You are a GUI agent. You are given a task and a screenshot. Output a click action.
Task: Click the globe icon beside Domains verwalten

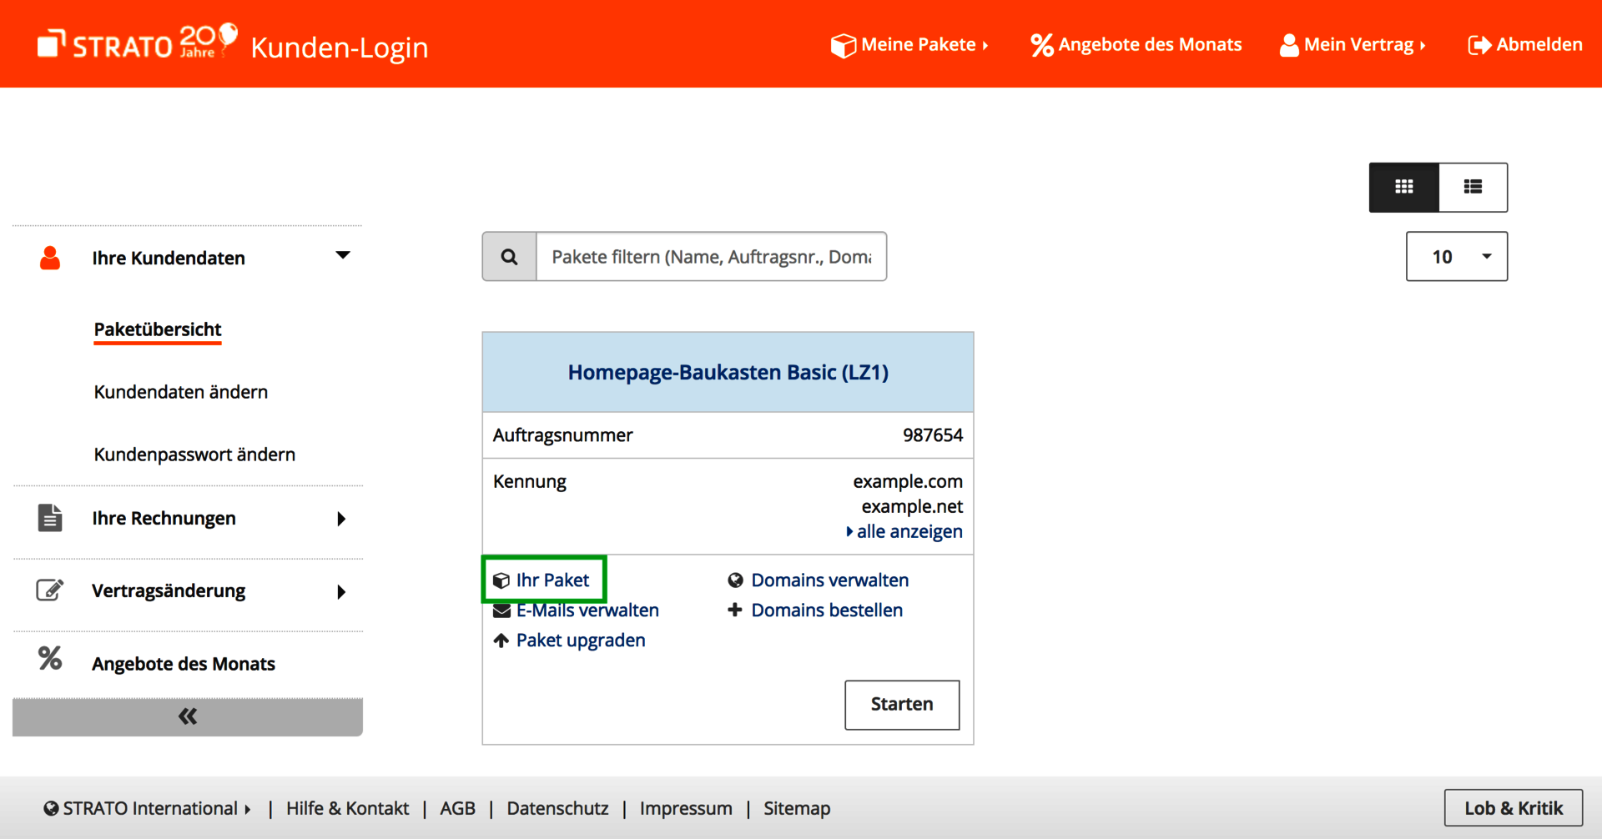[x=735, y=580]
